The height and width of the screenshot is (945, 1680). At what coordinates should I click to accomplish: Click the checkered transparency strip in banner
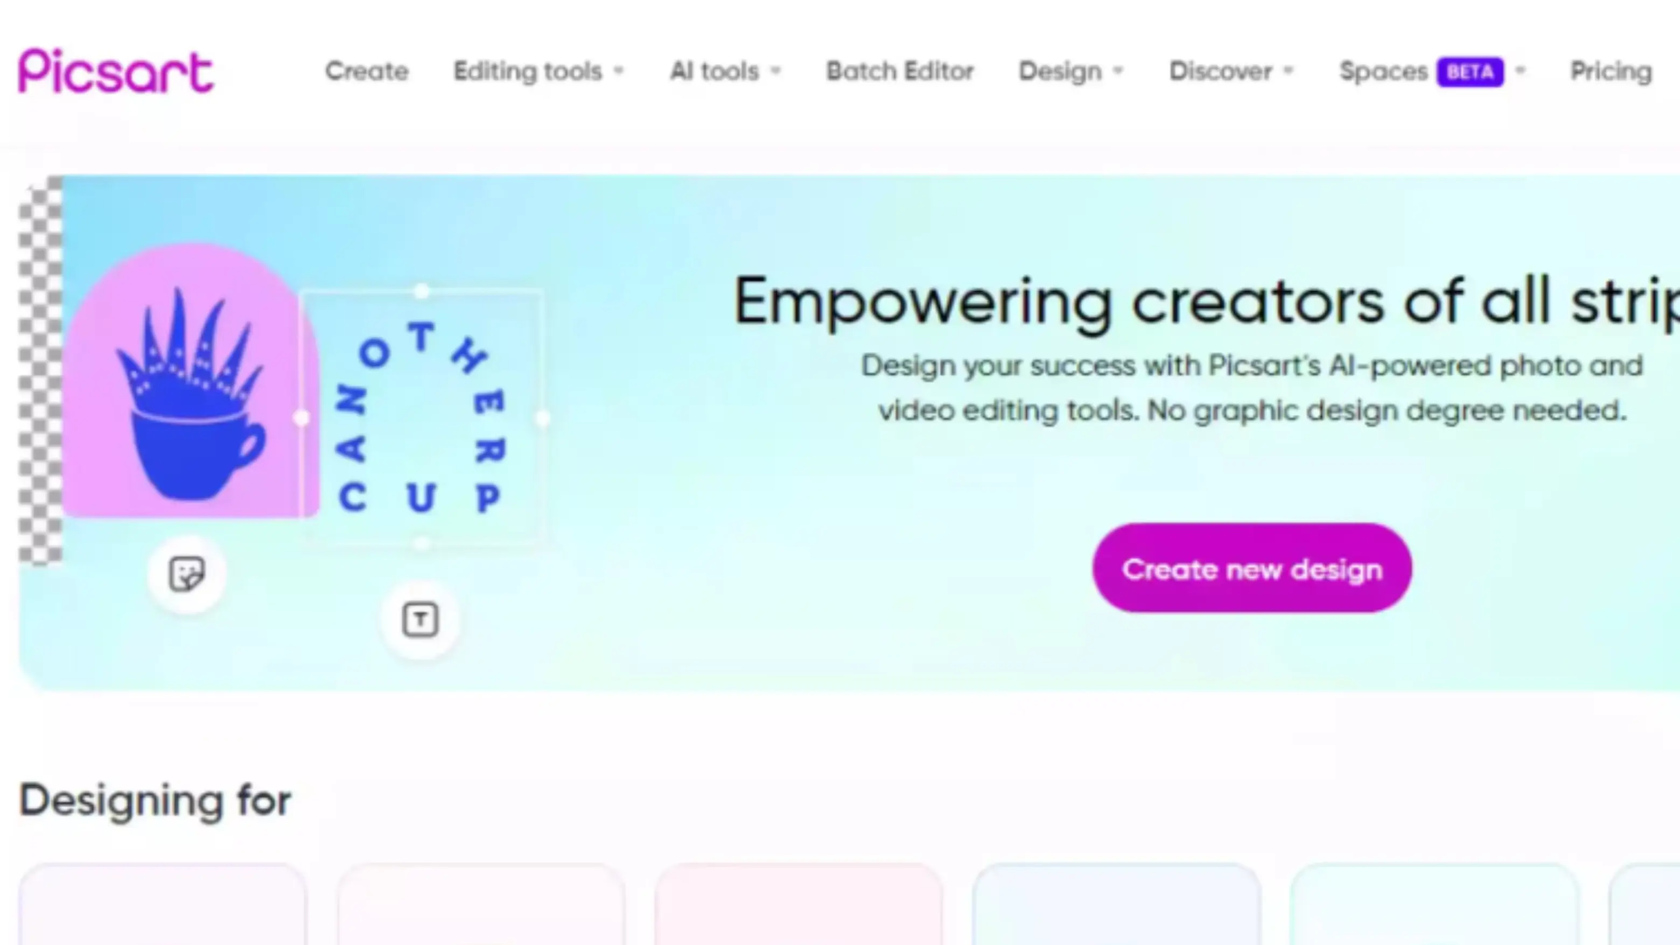(x=40, y=370)
